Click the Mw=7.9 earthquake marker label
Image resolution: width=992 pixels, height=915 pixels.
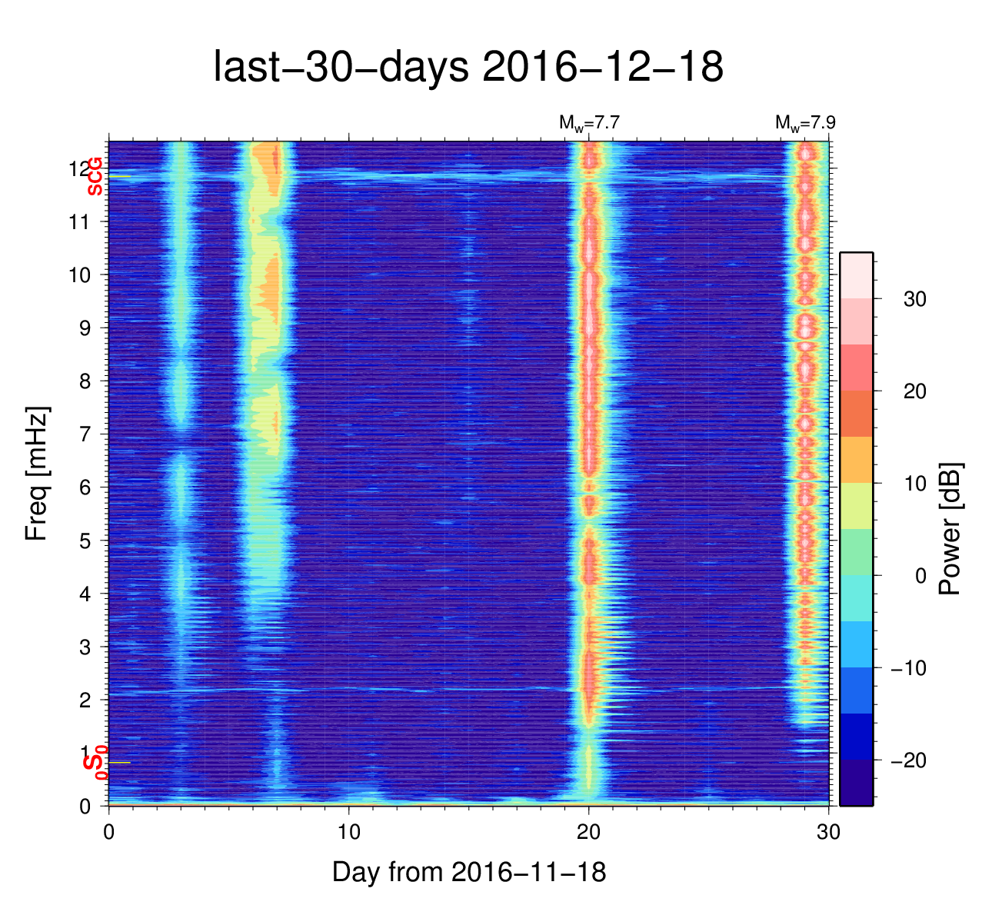coord(804,122)
